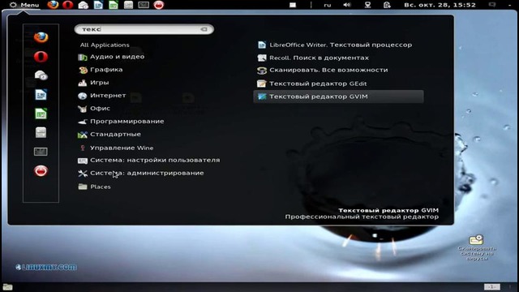The height and width of the screenshot is (292, 519).
Task: Open the Menu button in the top panel
Action: [x=24, y=5]
